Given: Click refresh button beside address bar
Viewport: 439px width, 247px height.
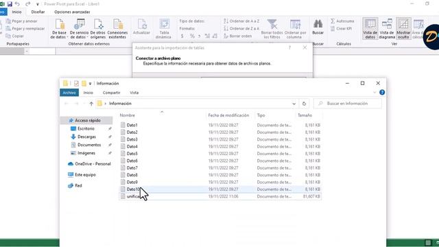Looking at the screenshot, I should (x=304, y=104).
